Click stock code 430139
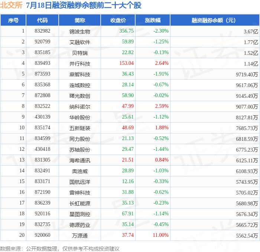 42,117
